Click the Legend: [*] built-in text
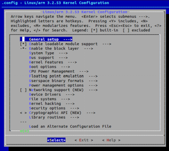 95,30
